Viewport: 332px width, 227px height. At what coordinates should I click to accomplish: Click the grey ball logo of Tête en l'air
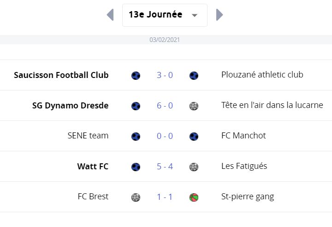(194, 106)
